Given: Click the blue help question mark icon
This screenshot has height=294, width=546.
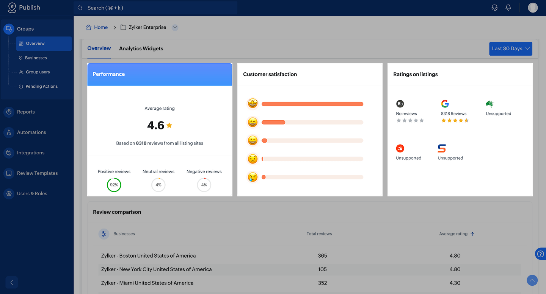Looking at the screenshot, I should [541, 254].
